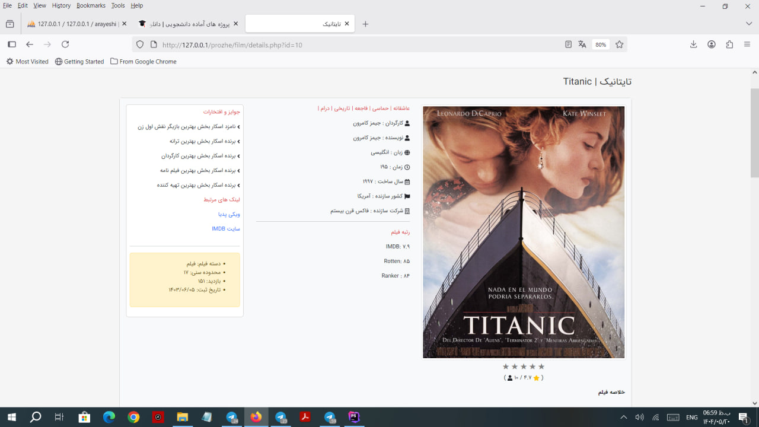
Task: Expand chevron for نامزد اسکار بخش بهترین بازیگر نقش اول زن
Action: [238, 127]
